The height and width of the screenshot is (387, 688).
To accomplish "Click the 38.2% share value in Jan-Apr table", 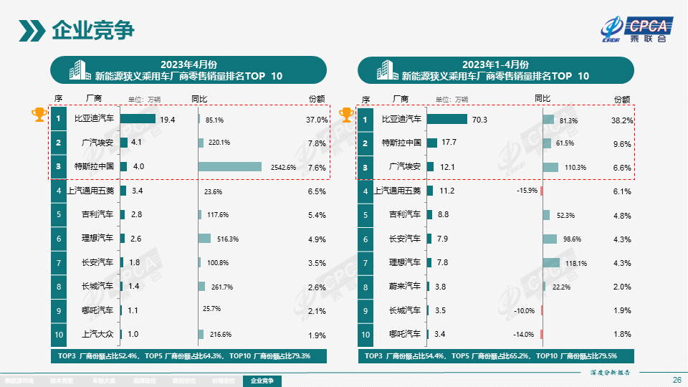I will point(622,120).
